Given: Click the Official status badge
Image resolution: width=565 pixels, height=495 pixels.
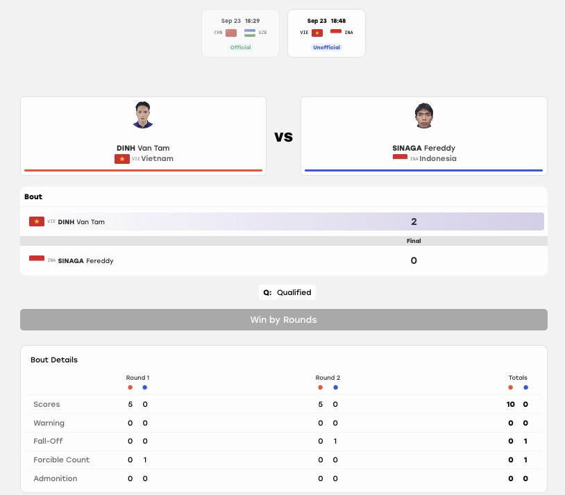Looking at the screenshot, I should (x=240, y=47).
